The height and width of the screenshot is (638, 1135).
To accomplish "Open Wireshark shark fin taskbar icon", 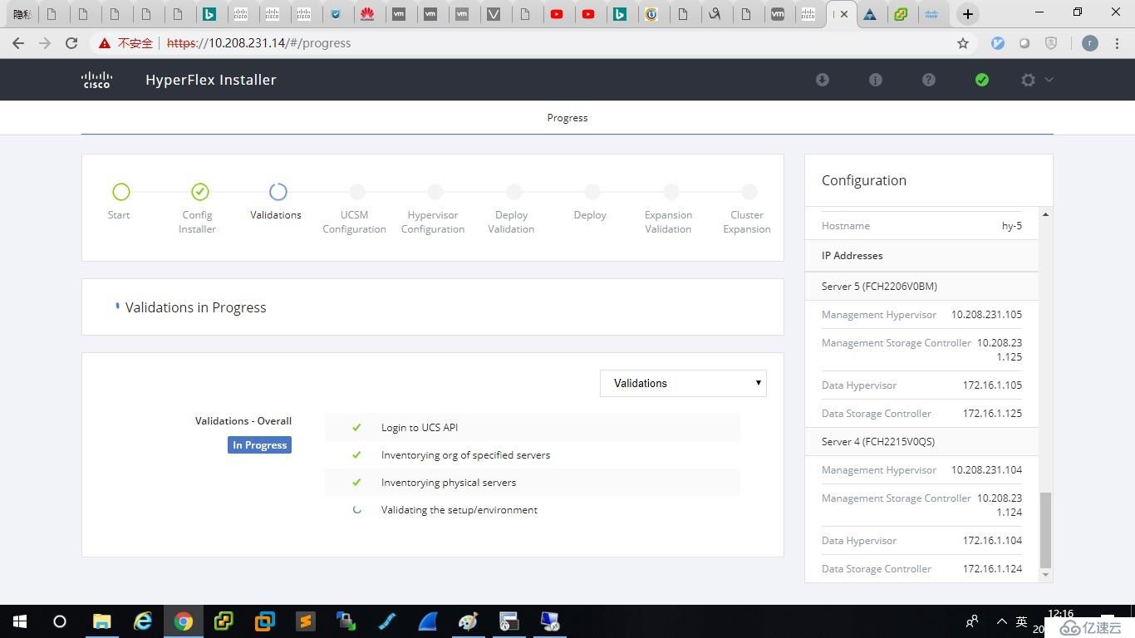I will click(x=428, y=621).
